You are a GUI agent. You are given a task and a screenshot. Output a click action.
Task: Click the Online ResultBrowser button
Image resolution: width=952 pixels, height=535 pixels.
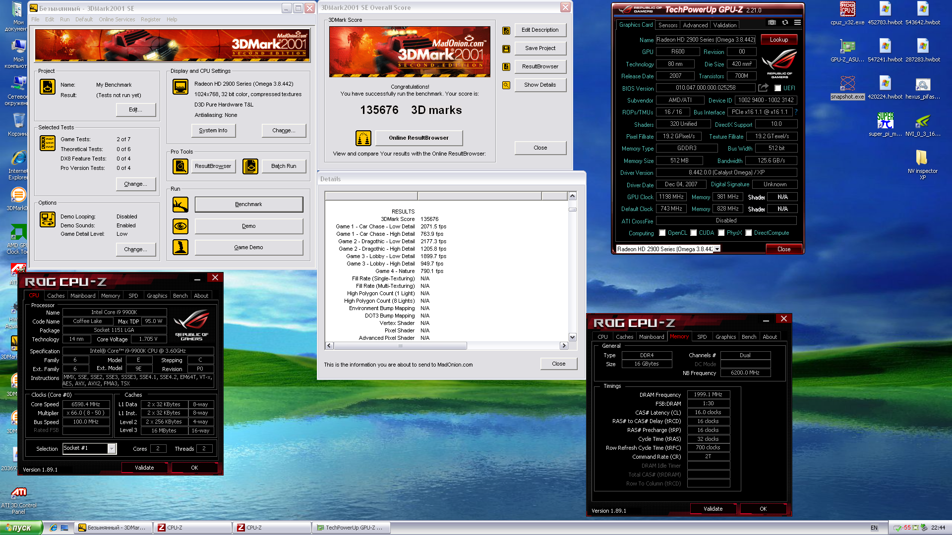[x=418, y=138]
